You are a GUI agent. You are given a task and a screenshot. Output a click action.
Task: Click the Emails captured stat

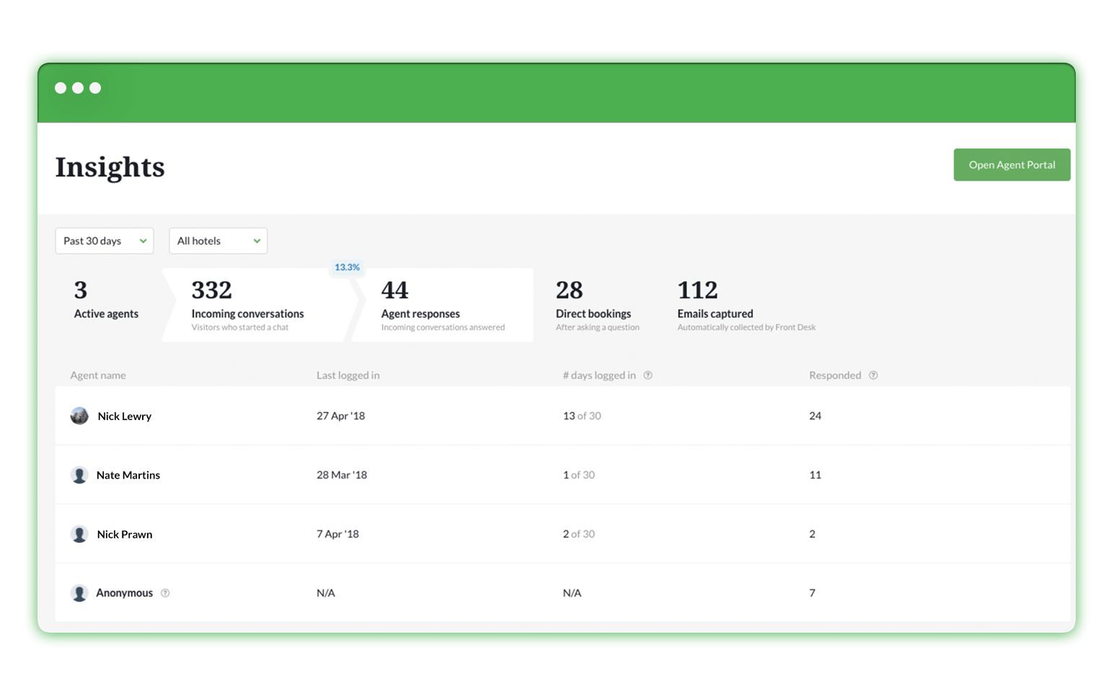(746, 306)
